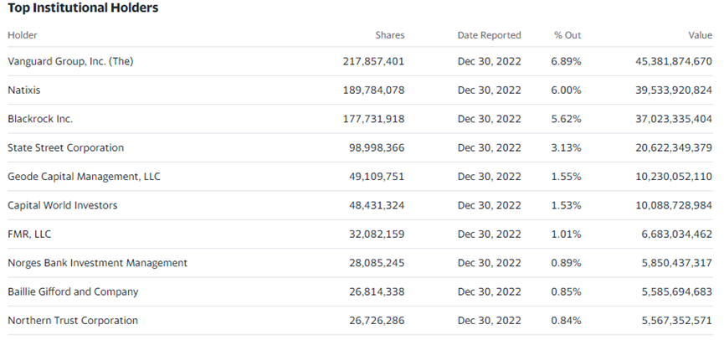Select Baillie Gifford and Company
The height and width of the screenshot is (340, 724).
point(73,291)
